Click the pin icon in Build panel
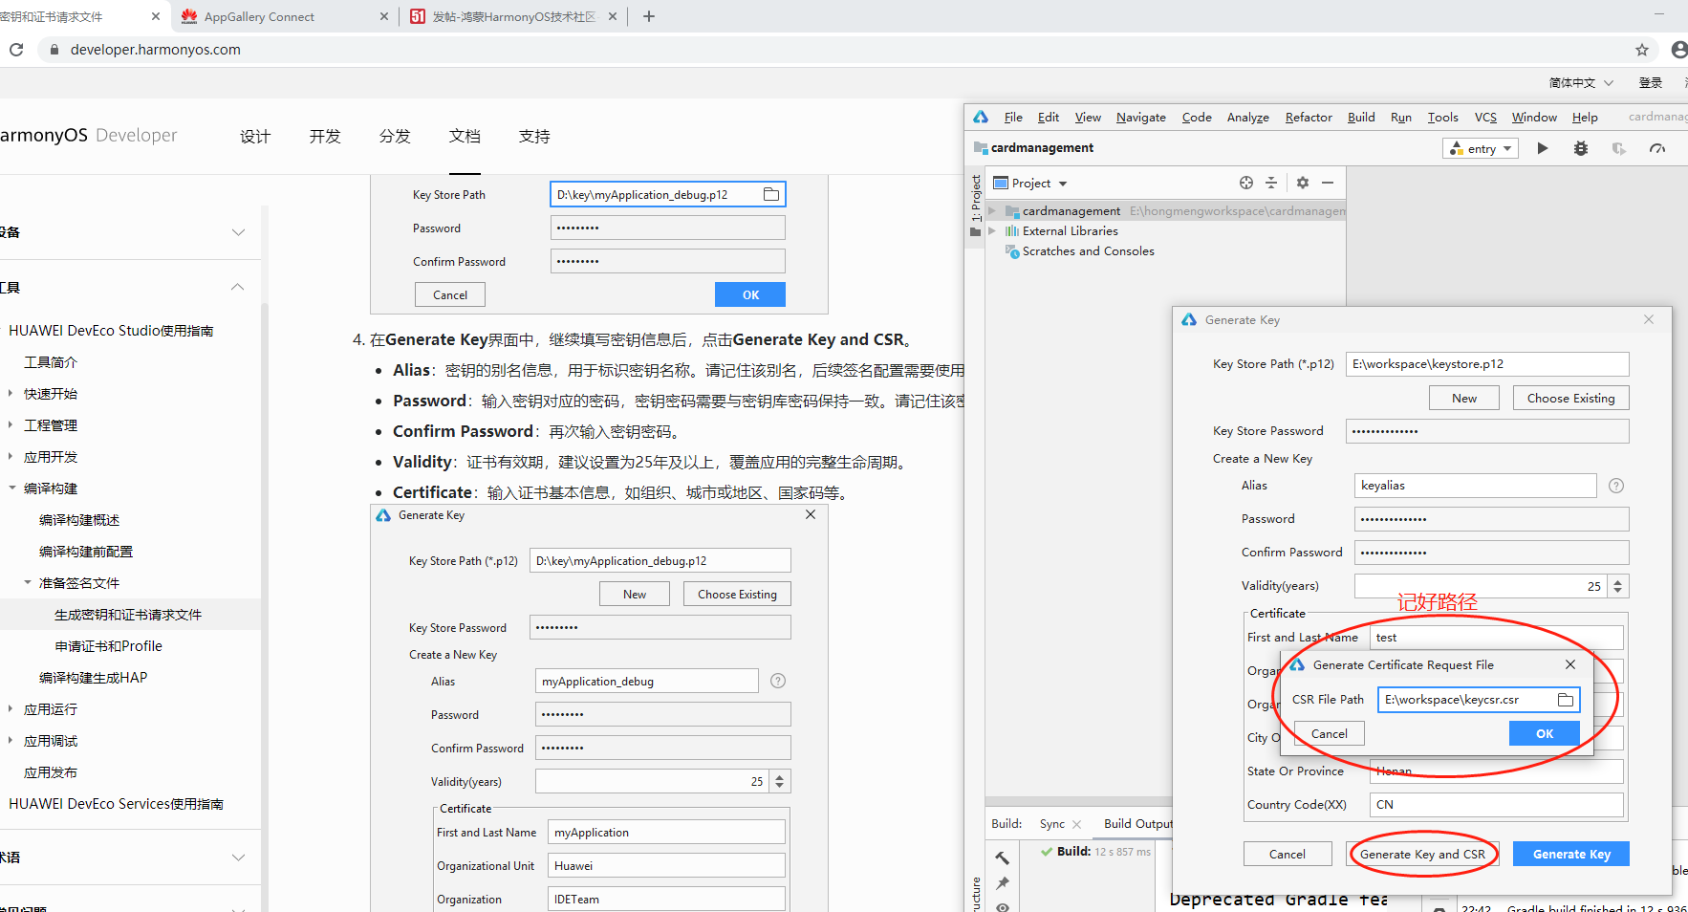Screen dimensions: 1688x912 (1002, 882)
